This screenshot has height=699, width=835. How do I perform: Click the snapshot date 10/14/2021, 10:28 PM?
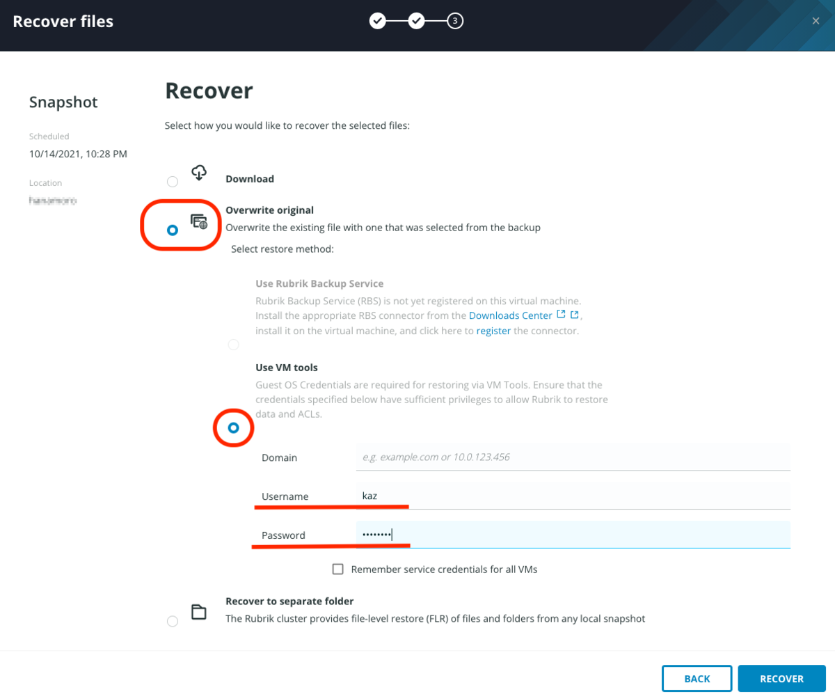[78, 154]
